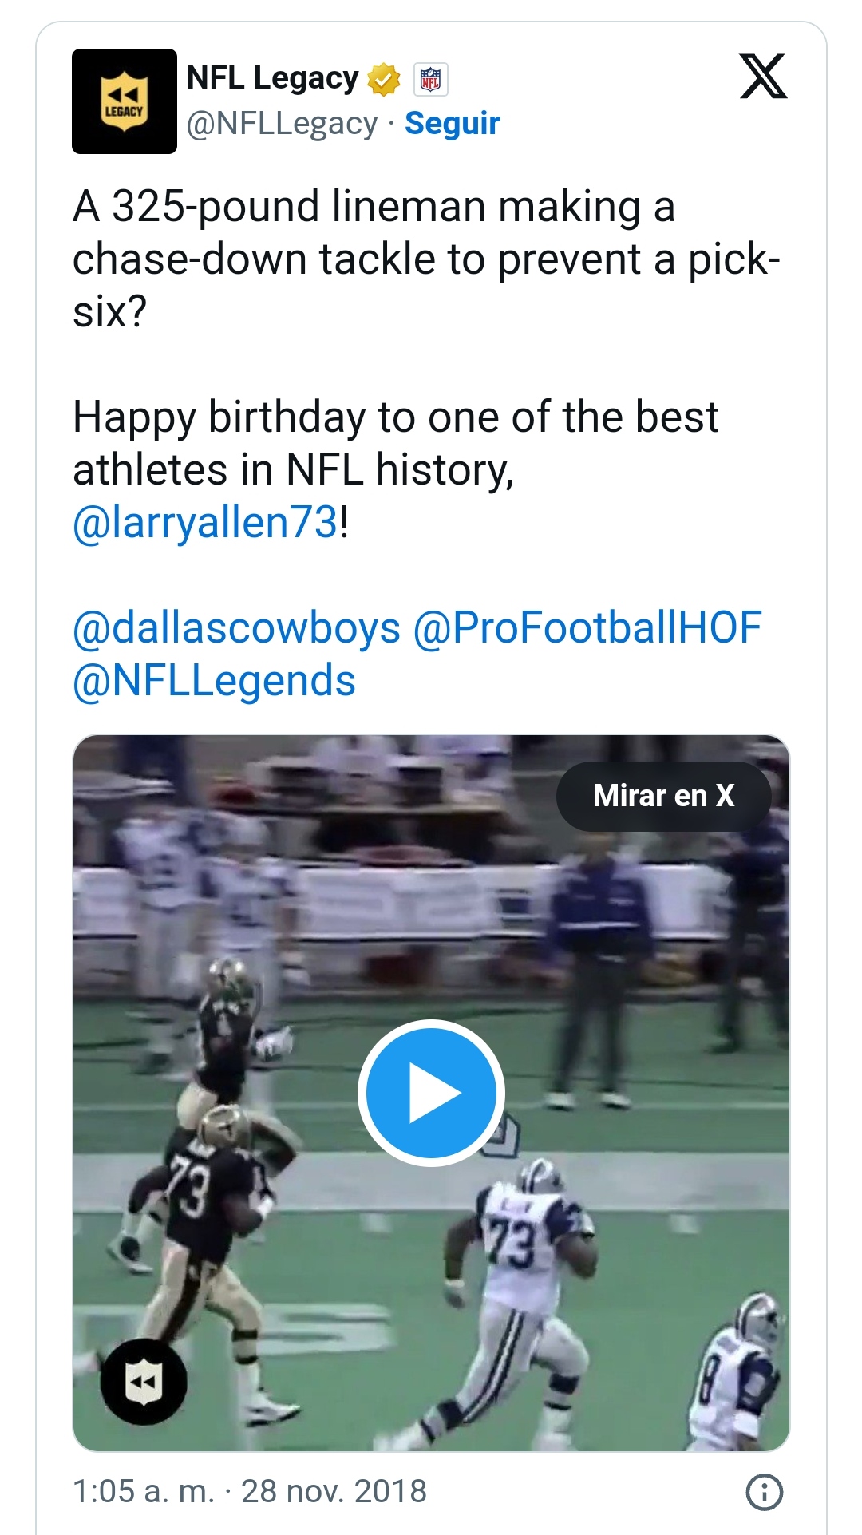This screenshot has height=1535, width=862.
Task: Click the Legacy rewind watermark icon in the video
Action: pos(144,1381)
